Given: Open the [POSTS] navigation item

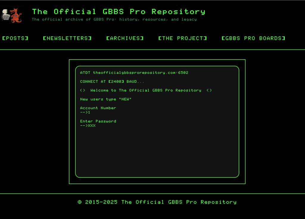Looking at the screenshot, I should [15, 38].
